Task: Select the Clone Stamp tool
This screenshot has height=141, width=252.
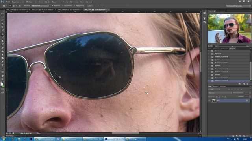Action: [2, 41]
